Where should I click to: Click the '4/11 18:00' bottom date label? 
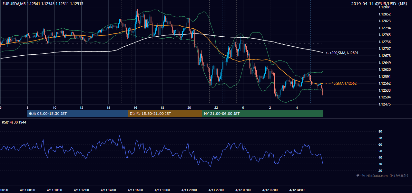click(162, 190)
